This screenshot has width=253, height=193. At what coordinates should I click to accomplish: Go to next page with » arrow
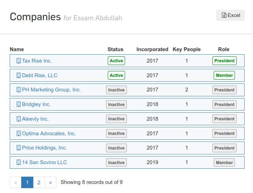point(50,182)
